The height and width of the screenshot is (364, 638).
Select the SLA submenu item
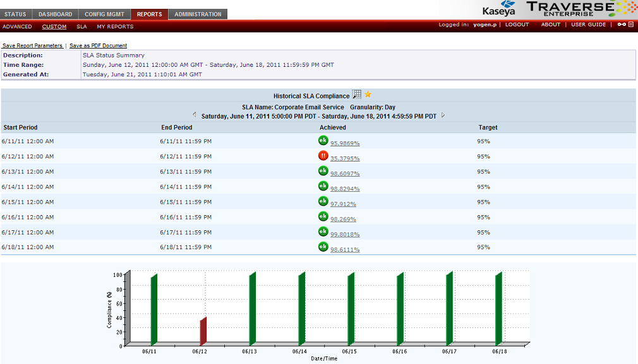pos(81,26)
